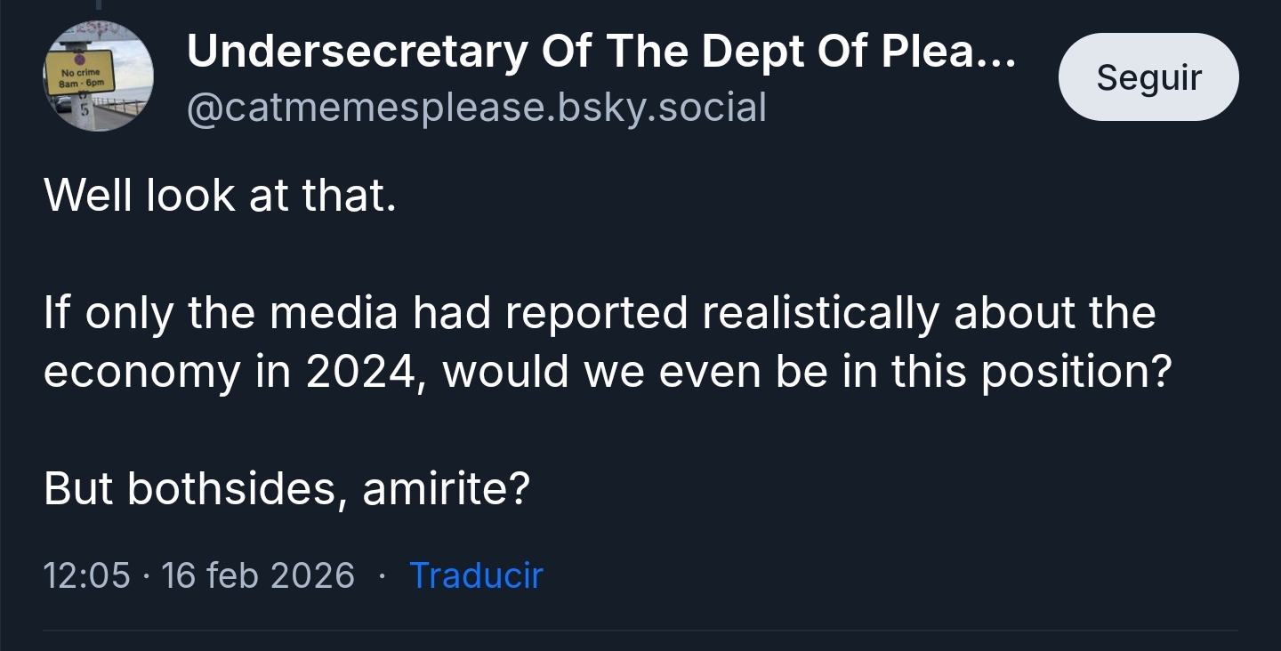Click the Traducir translate link

pos(475,575)
